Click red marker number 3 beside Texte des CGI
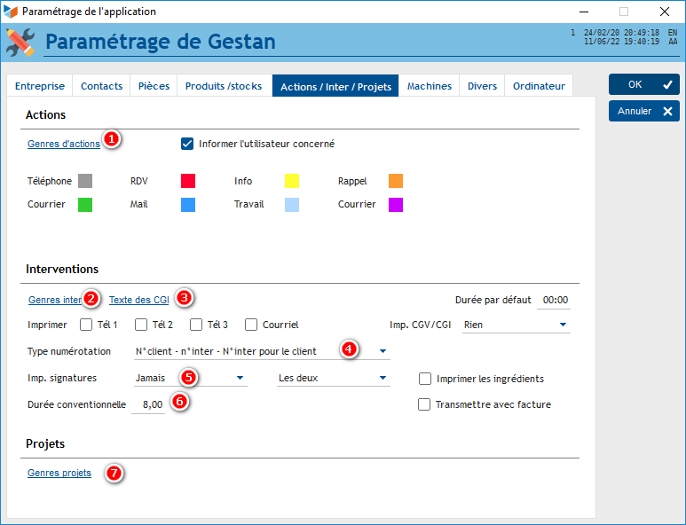This screenshot has width=686, height=525. (184, 297)
